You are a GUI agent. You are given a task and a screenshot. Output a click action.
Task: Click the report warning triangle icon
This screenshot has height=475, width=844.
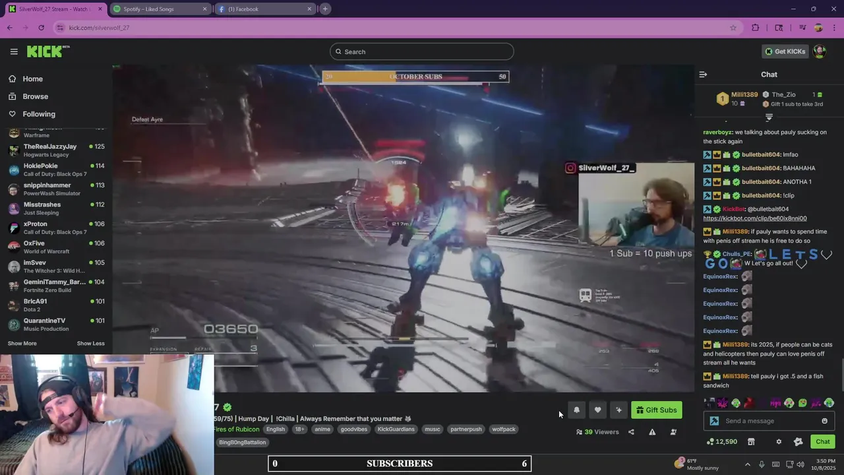click(652, 432)
